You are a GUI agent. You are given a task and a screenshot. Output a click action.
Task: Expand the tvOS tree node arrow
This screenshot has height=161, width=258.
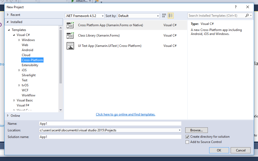point(19,85)
